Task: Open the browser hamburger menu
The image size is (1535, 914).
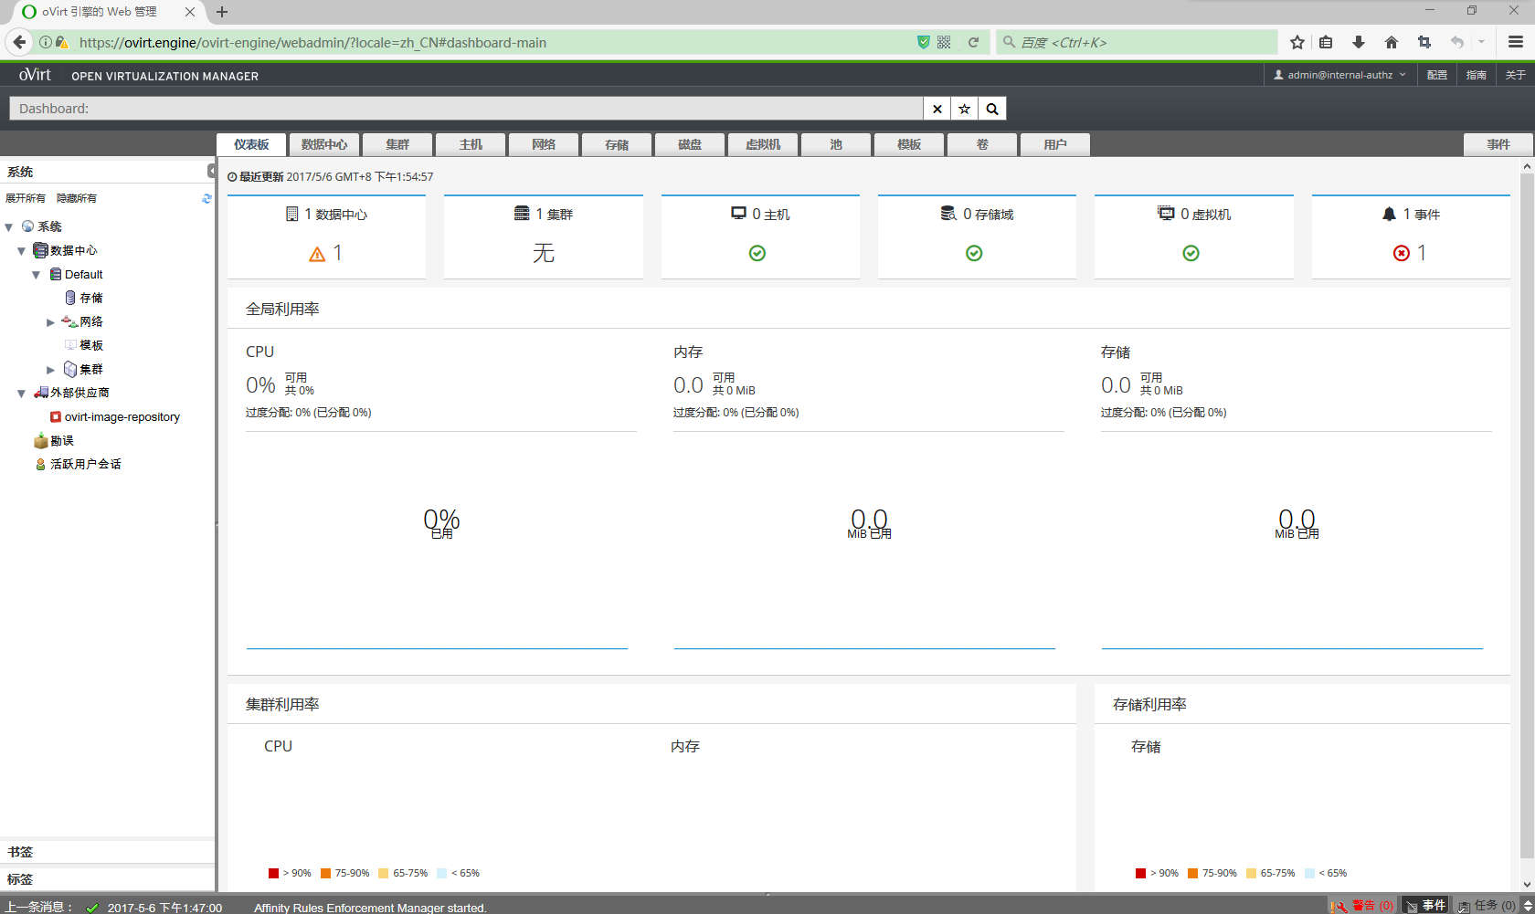Action: [1516, 42]
